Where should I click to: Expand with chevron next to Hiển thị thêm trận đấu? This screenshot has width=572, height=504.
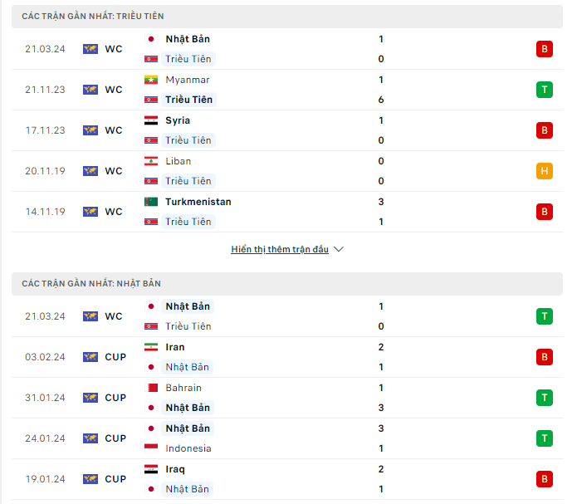click(339, 249)
